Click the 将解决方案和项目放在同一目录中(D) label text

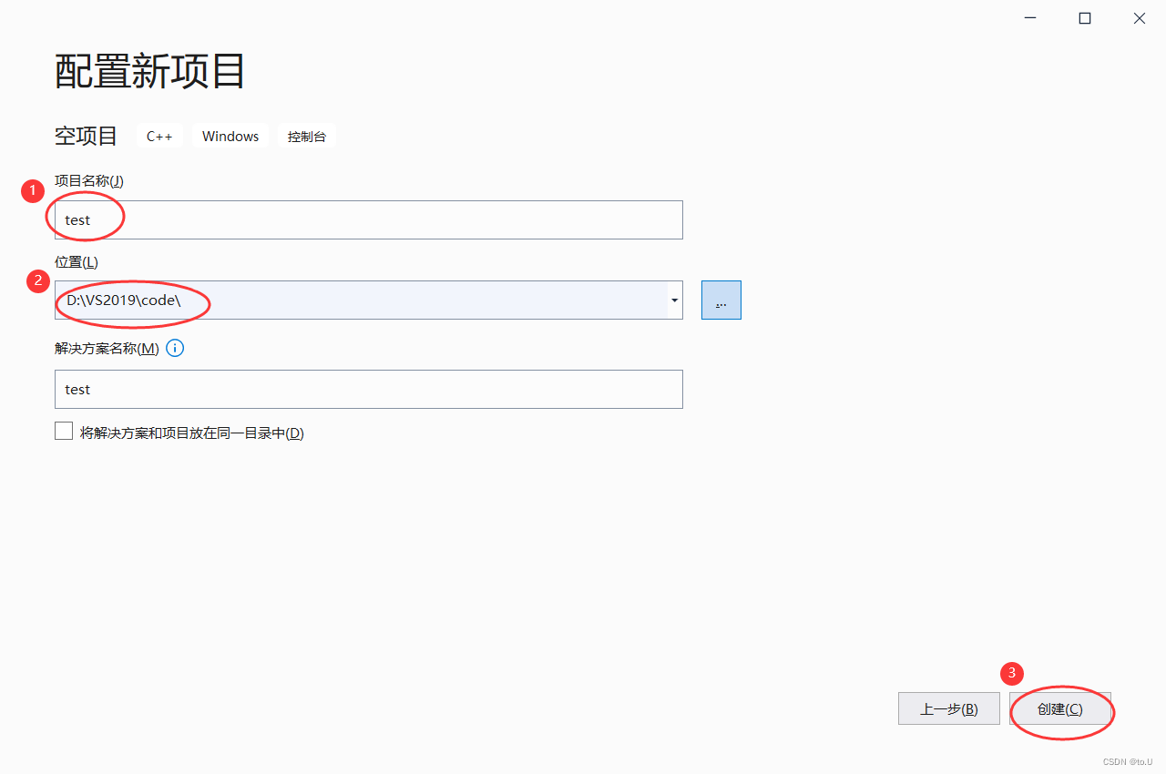tap(192, 433)
